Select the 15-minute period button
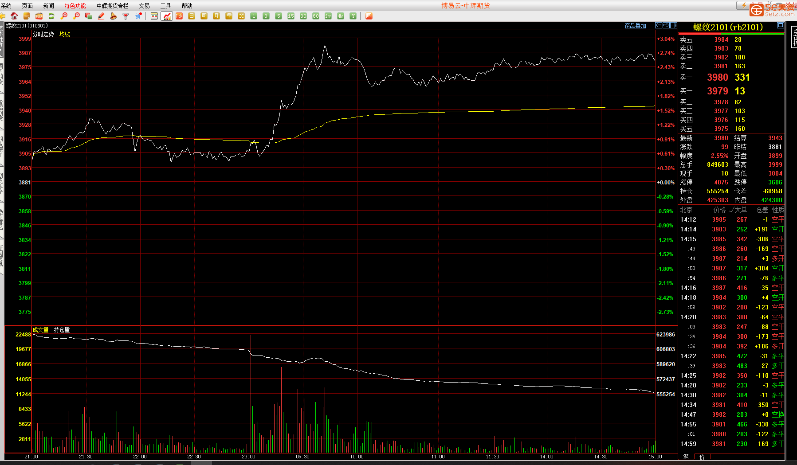797x465 pixels. point(291,16)
